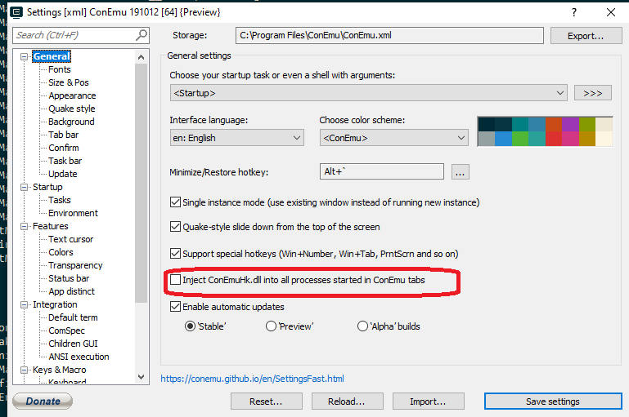Viewport: 629px width, 417px height.
Task: Open Transparency settings page
Action: pyautogui.click(x=75, y=265)
